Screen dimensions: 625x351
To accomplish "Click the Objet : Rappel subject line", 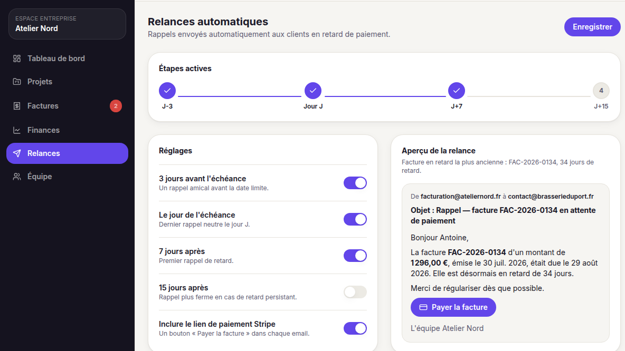I will (503, 216).
